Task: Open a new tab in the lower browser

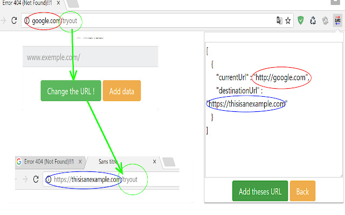Action: tap(169, 162)
